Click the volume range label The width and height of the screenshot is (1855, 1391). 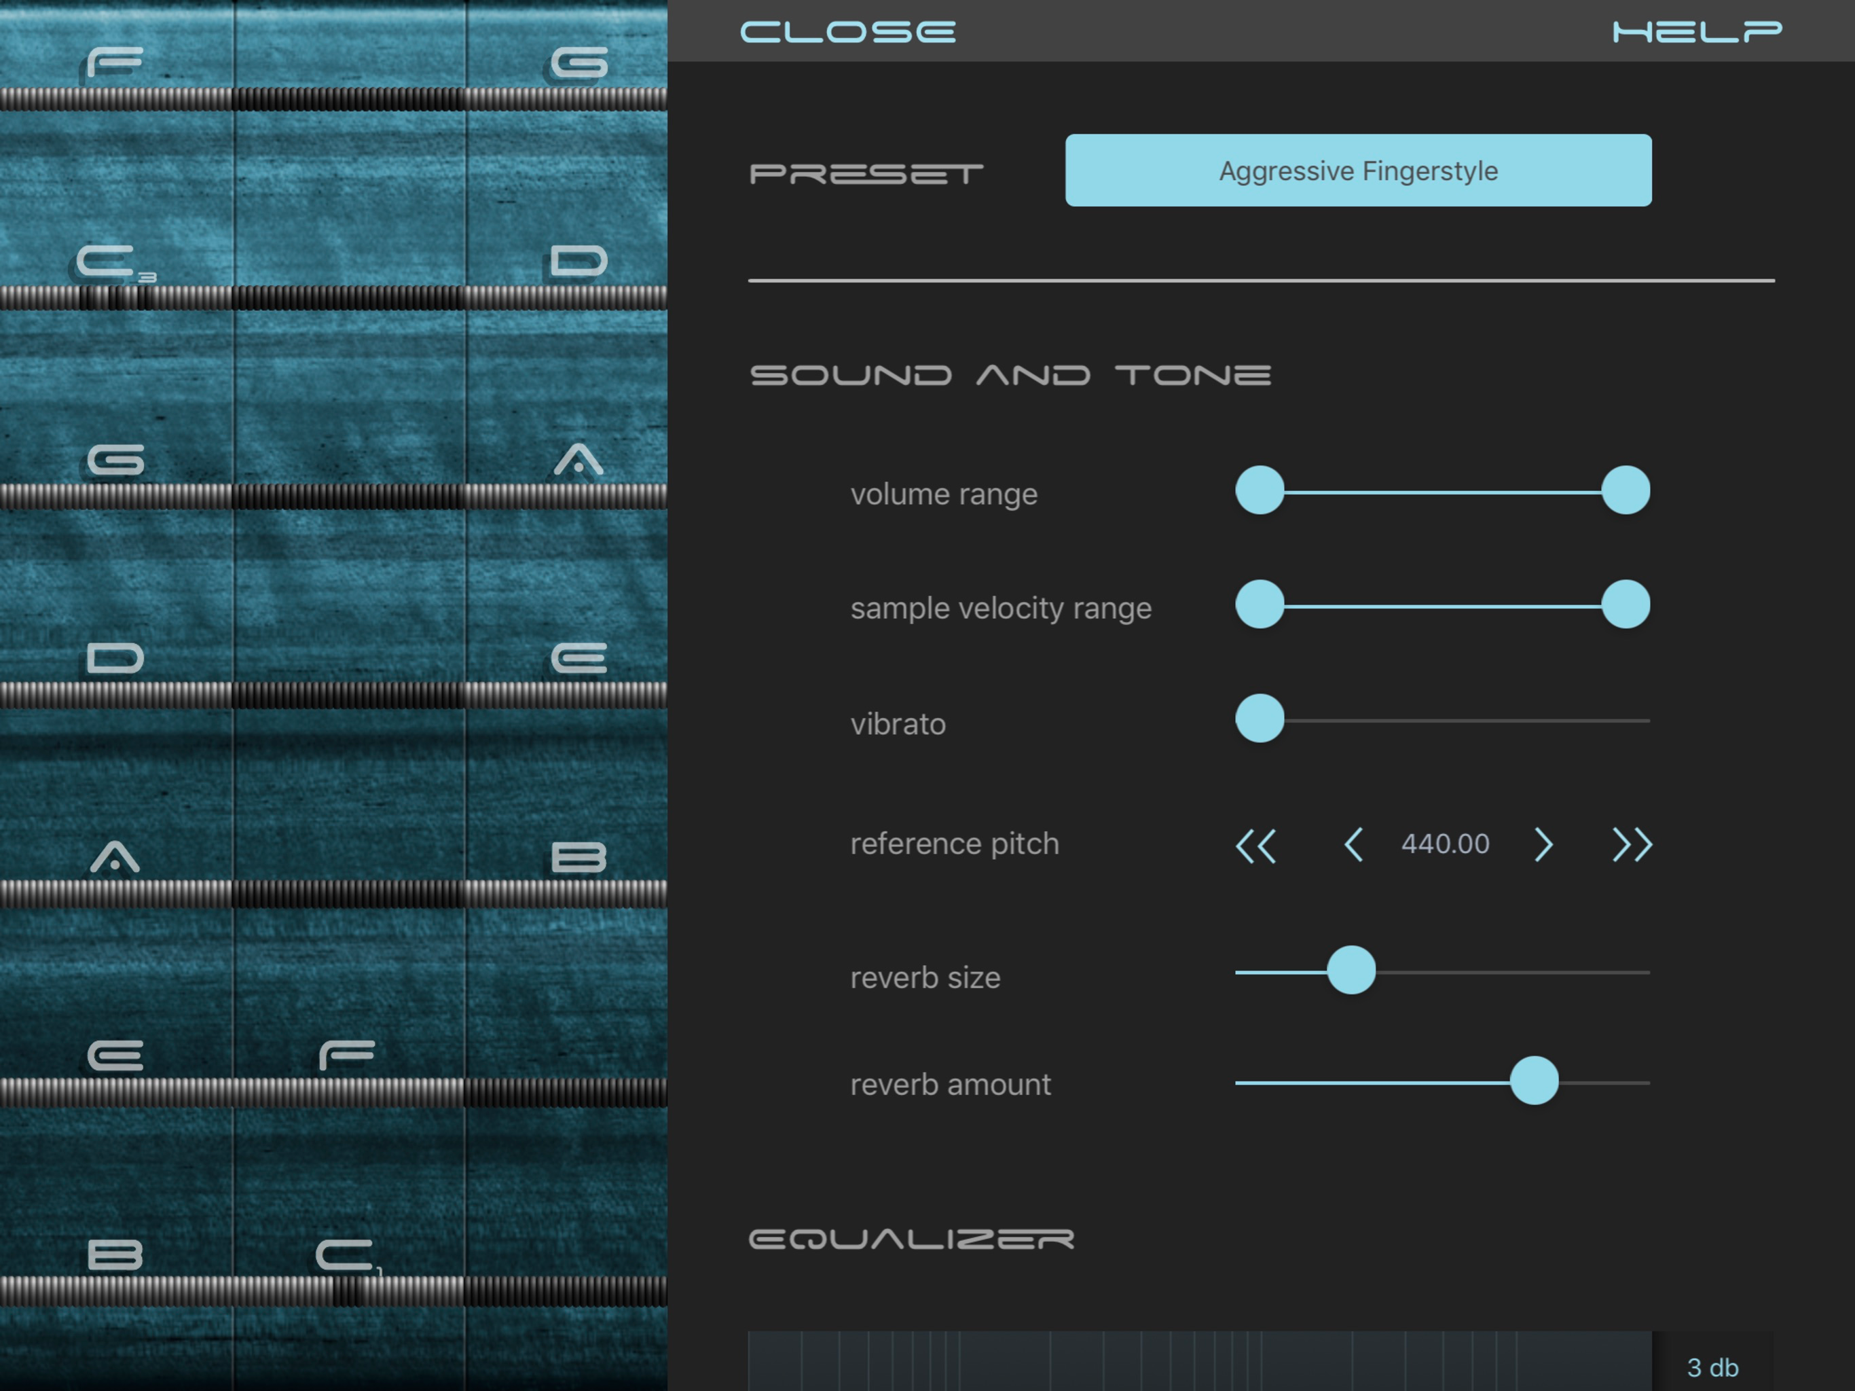point(943,494)
